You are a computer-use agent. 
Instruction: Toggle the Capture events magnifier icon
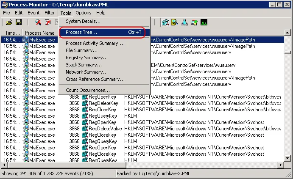point(38,22)
